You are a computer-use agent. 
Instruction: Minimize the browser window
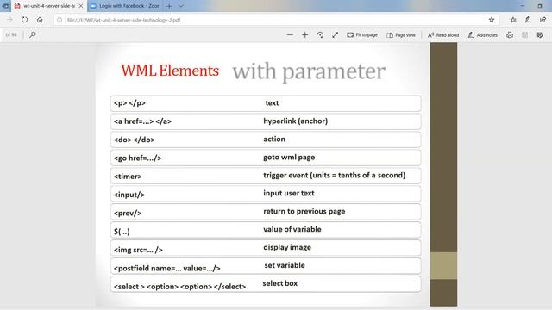(x=523, y=6)
